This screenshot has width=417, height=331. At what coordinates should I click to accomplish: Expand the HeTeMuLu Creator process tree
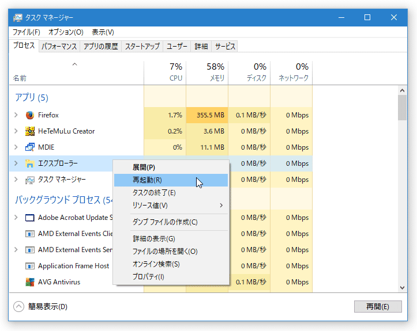[x=16, y=131]
